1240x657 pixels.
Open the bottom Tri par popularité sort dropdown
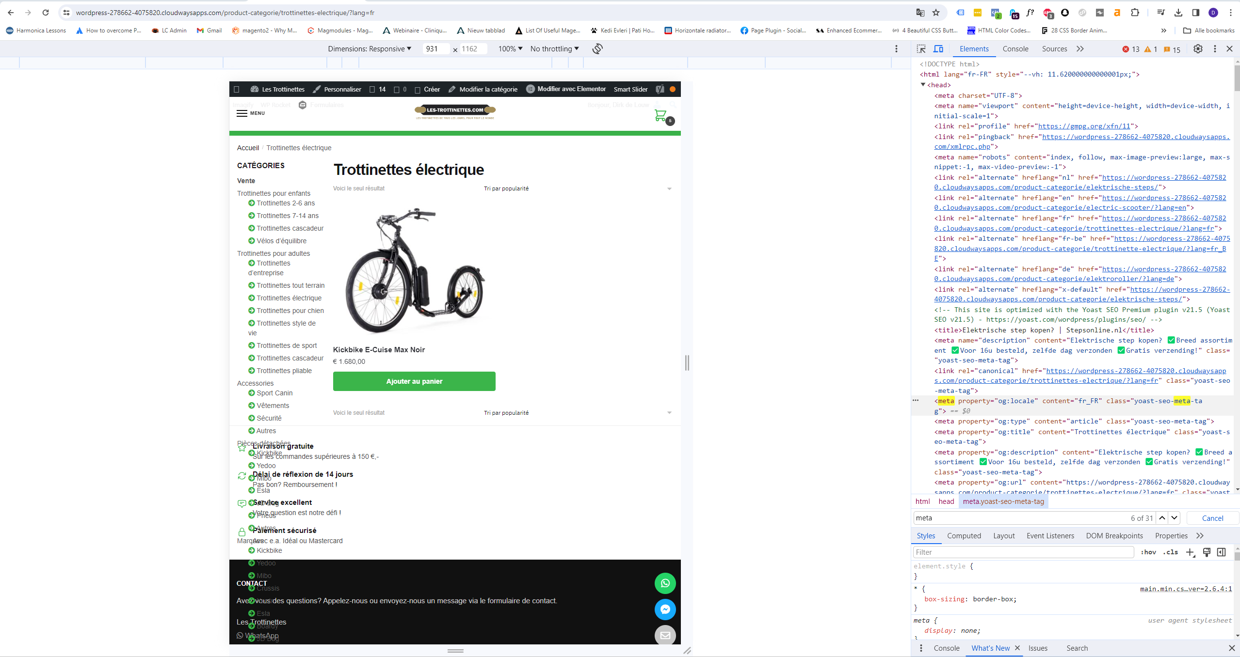578,413
